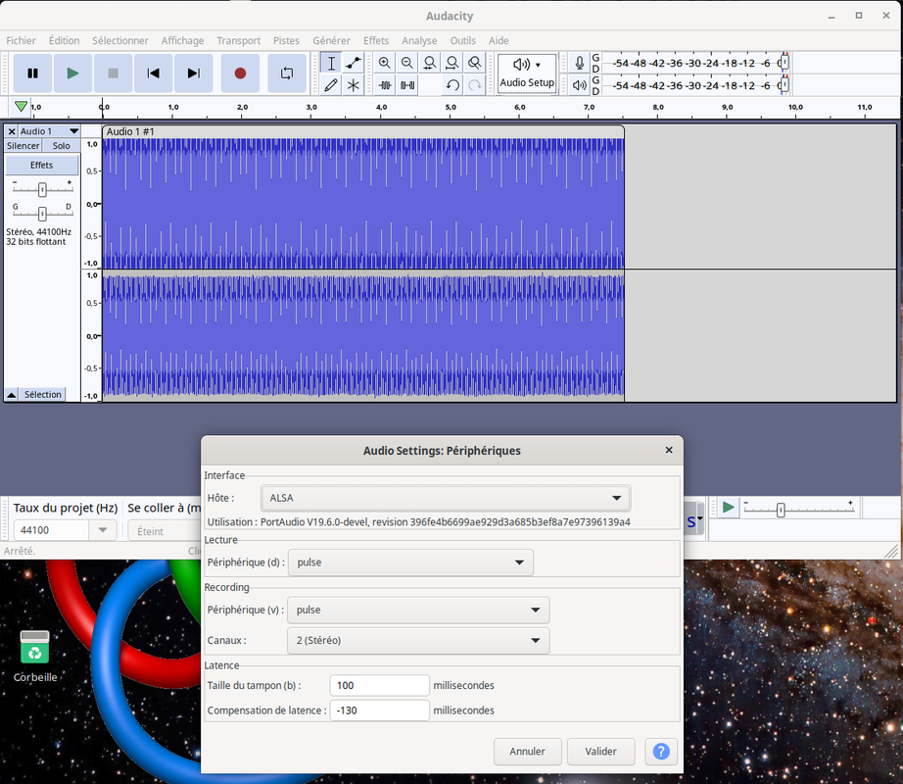Open the Pistes menu
Image resolution: width=903 pixels, height=784 pixels.
pos(286,40)
